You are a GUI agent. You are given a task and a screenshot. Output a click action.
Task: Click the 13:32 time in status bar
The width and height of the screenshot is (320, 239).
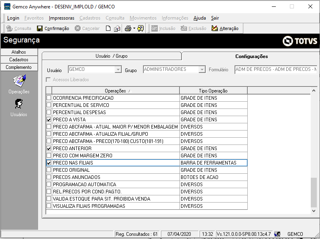207,234
